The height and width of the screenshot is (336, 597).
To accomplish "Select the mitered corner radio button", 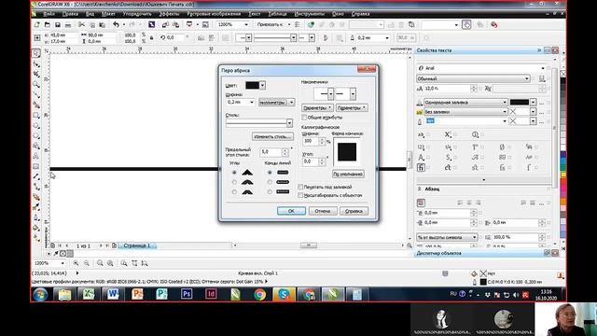I will tap(234, 173).
